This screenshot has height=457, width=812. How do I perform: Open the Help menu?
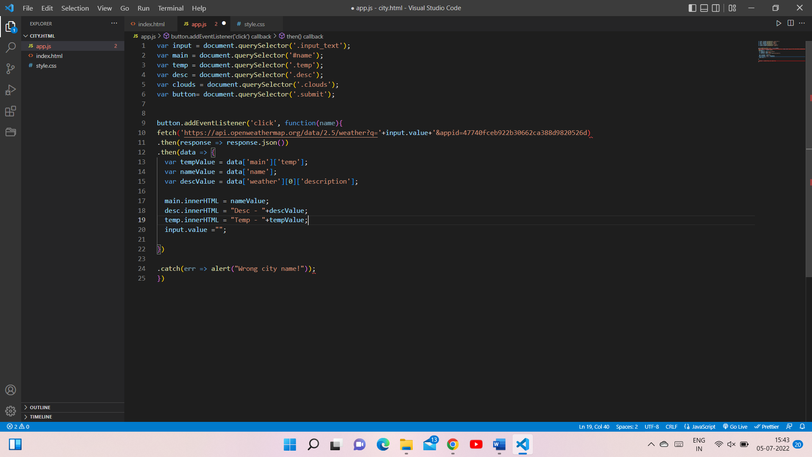199,8
